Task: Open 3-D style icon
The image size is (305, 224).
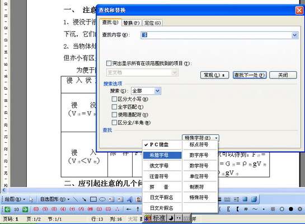Action: pyautogui.click(x=254, y=199)
